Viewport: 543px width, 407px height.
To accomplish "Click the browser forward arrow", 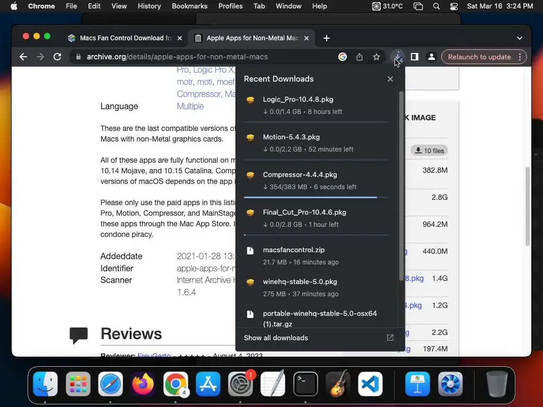I will [40, 57].
